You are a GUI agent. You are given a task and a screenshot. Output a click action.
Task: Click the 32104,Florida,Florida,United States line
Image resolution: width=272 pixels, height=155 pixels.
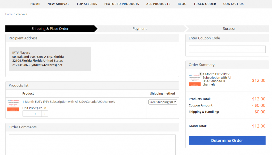pos(37,61)
